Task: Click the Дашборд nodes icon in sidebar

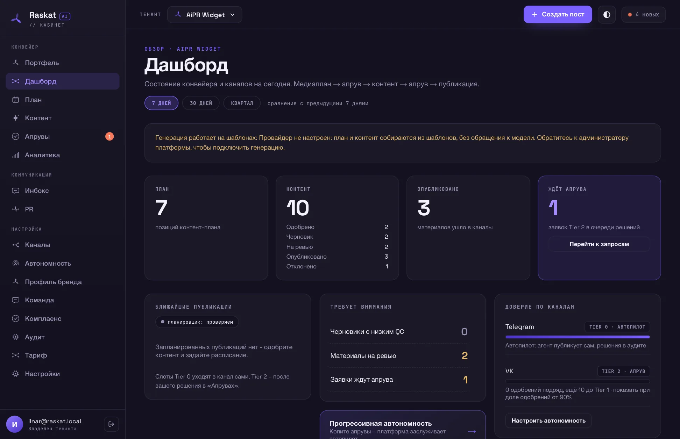Action: [x=15, y=81]
